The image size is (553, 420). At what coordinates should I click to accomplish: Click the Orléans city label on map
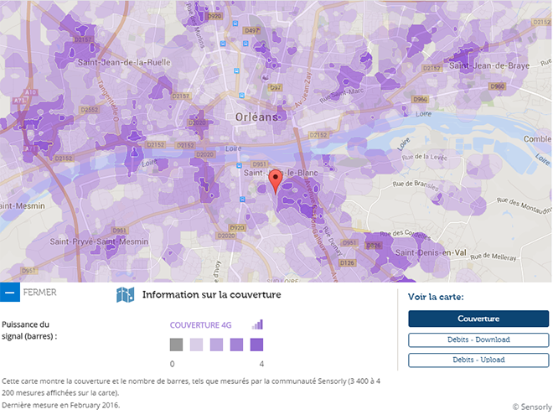[256, 117]
